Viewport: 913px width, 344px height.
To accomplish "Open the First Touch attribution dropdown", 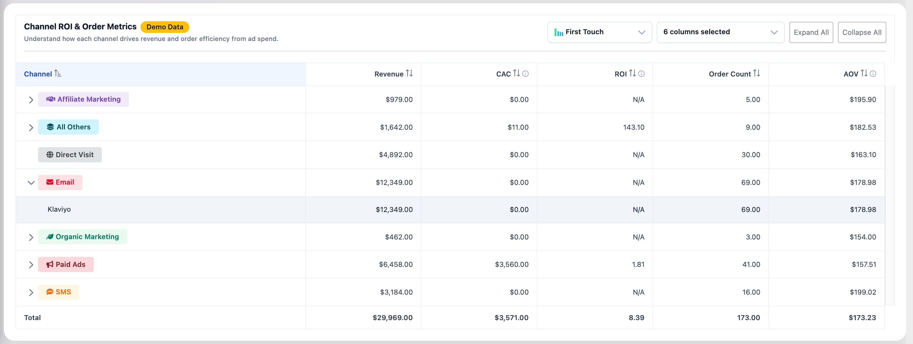I will [600, 32].
